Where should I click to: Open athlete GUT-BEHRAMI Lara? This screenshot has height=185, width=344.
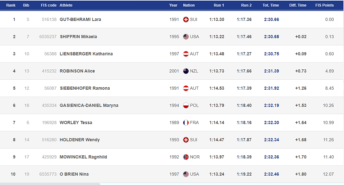80,19
